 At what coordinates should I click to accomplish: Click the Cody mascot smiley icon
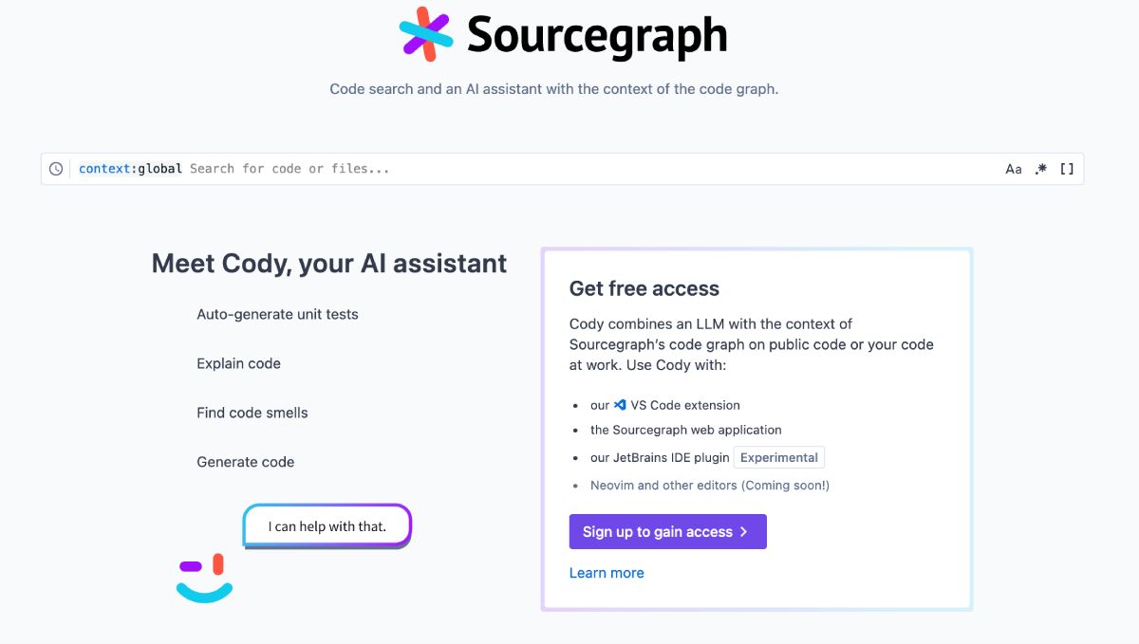coord(203,573)
